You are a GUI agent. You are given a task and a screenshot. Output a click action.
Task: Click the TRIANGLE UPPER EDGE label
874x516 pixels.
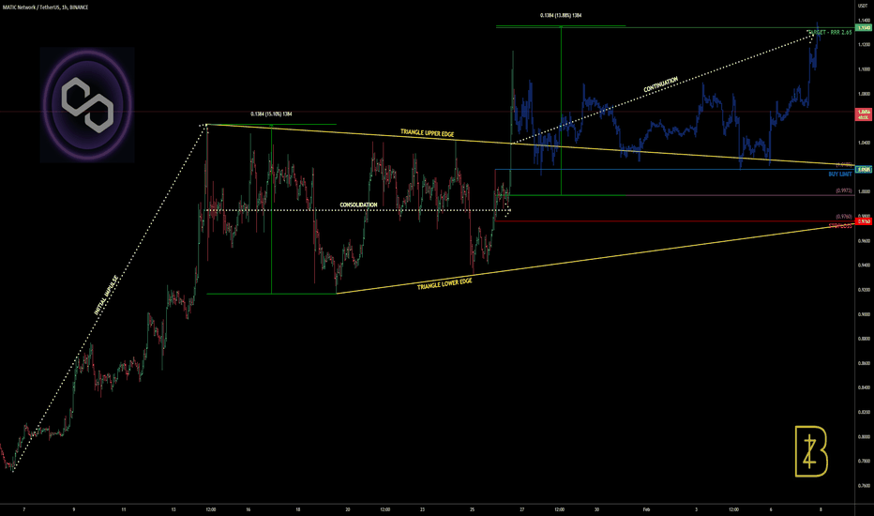click(x=427, y=133)
